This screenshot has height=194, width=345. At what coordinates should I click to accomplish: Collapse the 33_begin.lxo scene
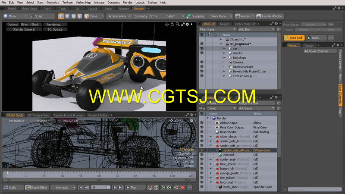221,44
